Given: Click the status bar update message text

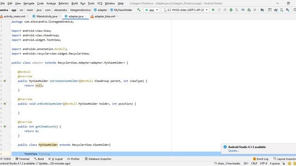Looking at the screenshot, I should pos(35,164).
